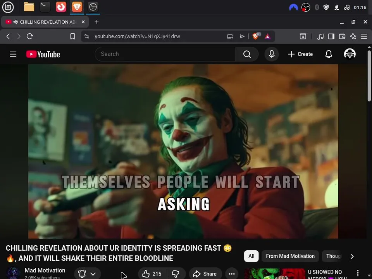Click the page vertical scrollbar
Screen dimensions: 372x279
click(x=369, y=76)
